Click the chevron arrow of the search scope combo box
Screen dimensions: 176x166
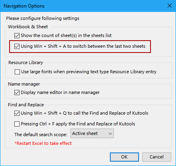110,134
